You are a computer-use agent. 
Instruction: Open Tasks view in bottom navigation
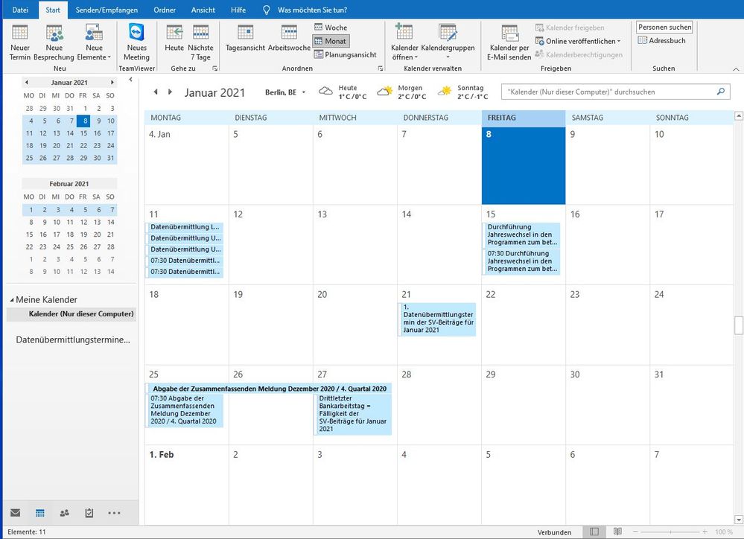pos(89,512)
